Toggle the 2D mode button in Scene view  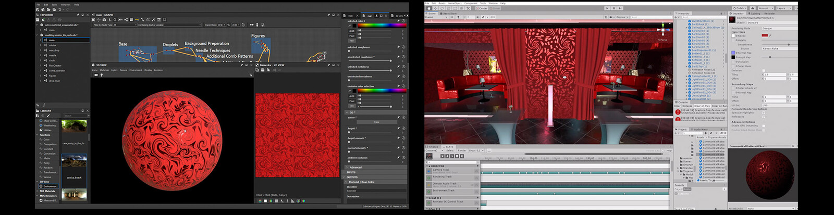tap(451, 17)
